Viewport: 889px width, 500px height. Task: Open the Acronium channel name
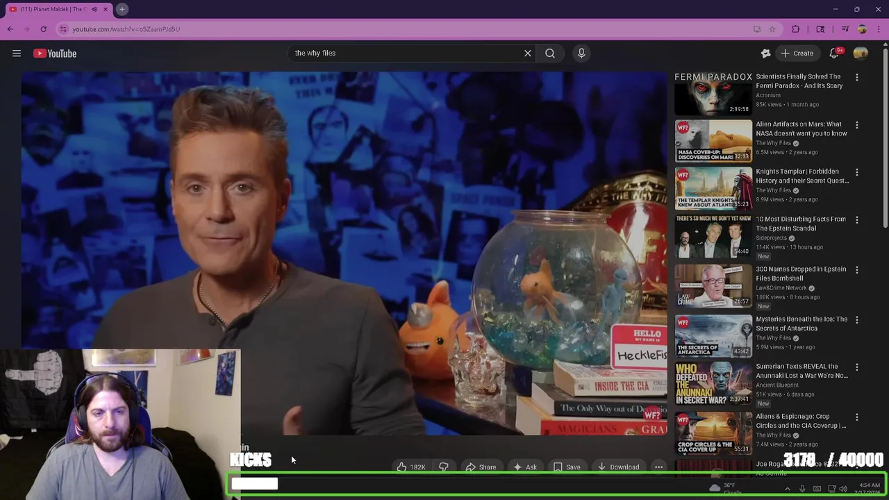[768, 95]
